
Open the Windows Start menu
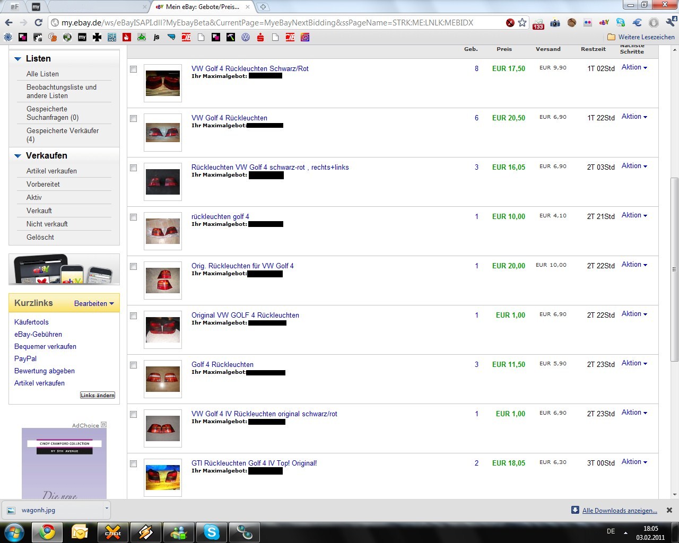pos(14,532)
